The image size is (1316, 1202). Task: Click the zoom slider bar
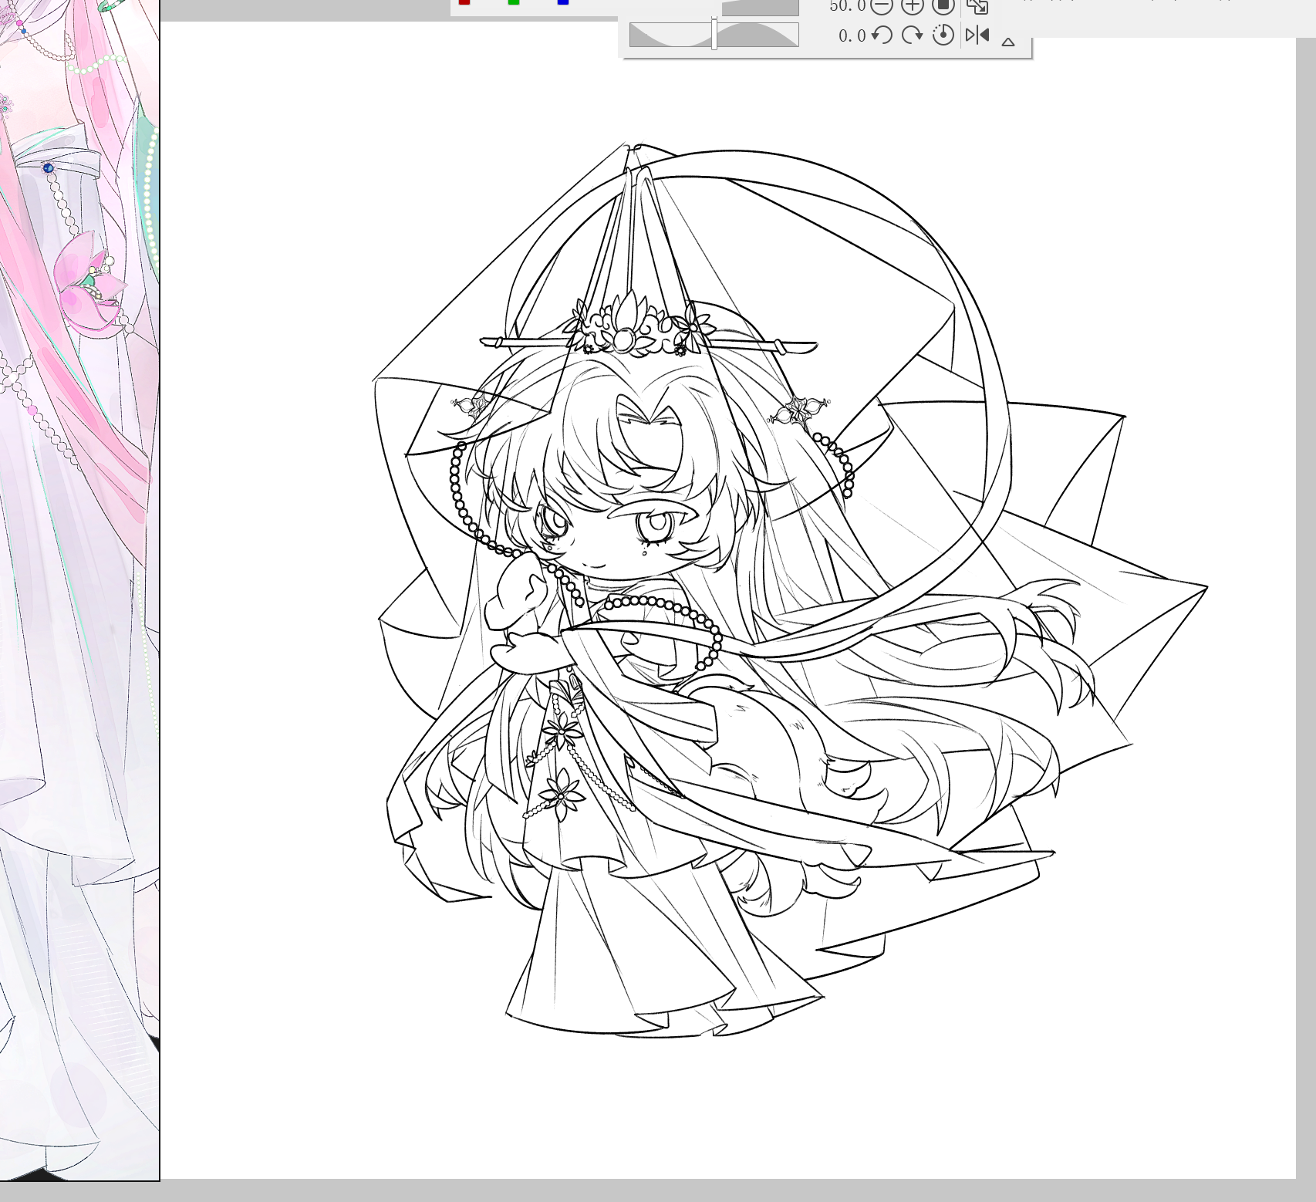(760, 8)
